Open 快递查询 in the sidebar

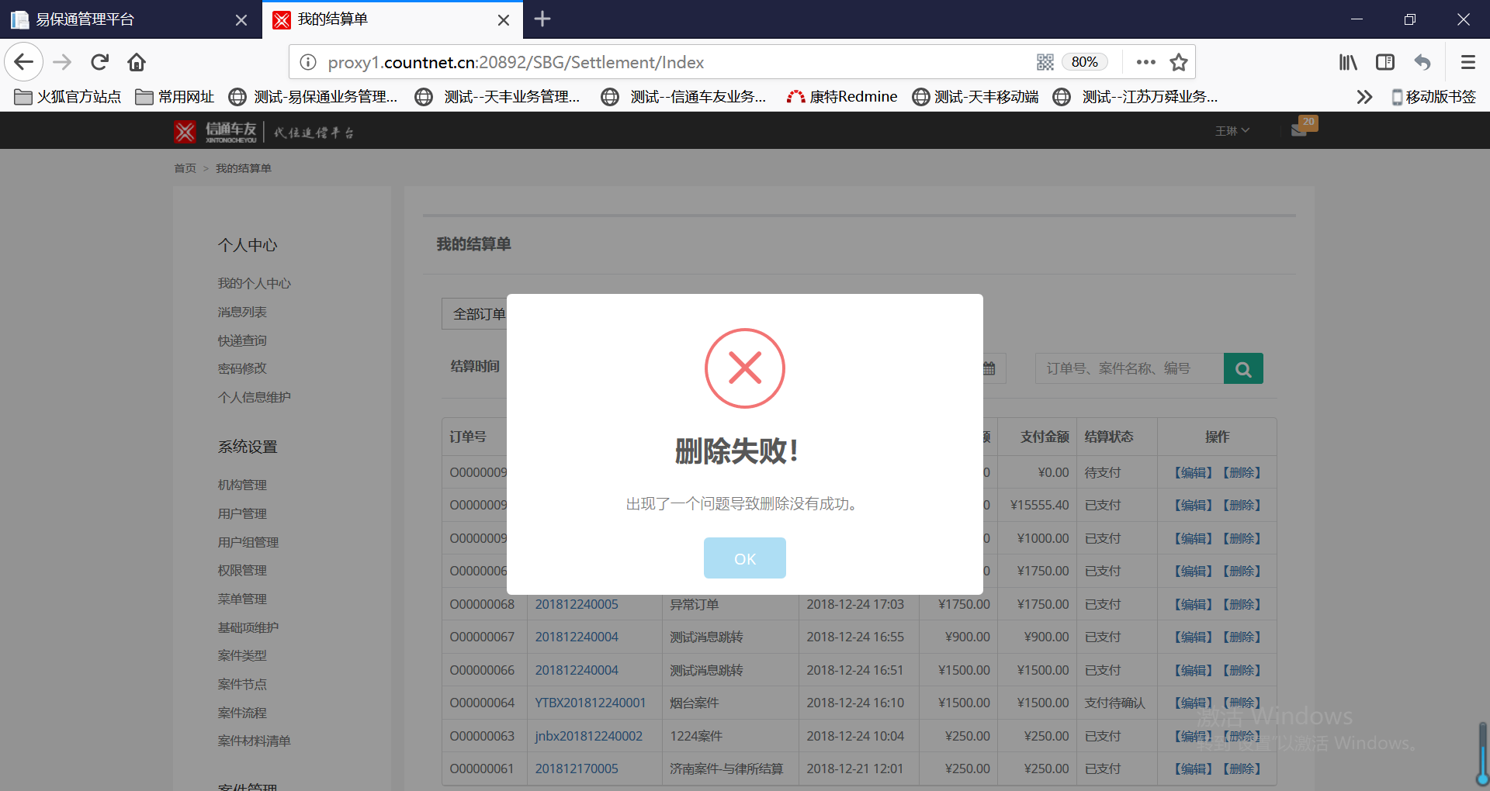tap(242, 340)
